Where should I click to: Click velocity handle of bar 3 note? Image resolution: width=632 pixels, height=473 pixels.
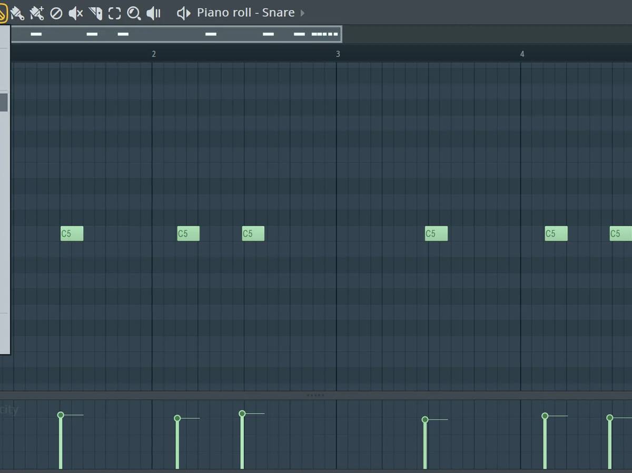click(425, 420)
